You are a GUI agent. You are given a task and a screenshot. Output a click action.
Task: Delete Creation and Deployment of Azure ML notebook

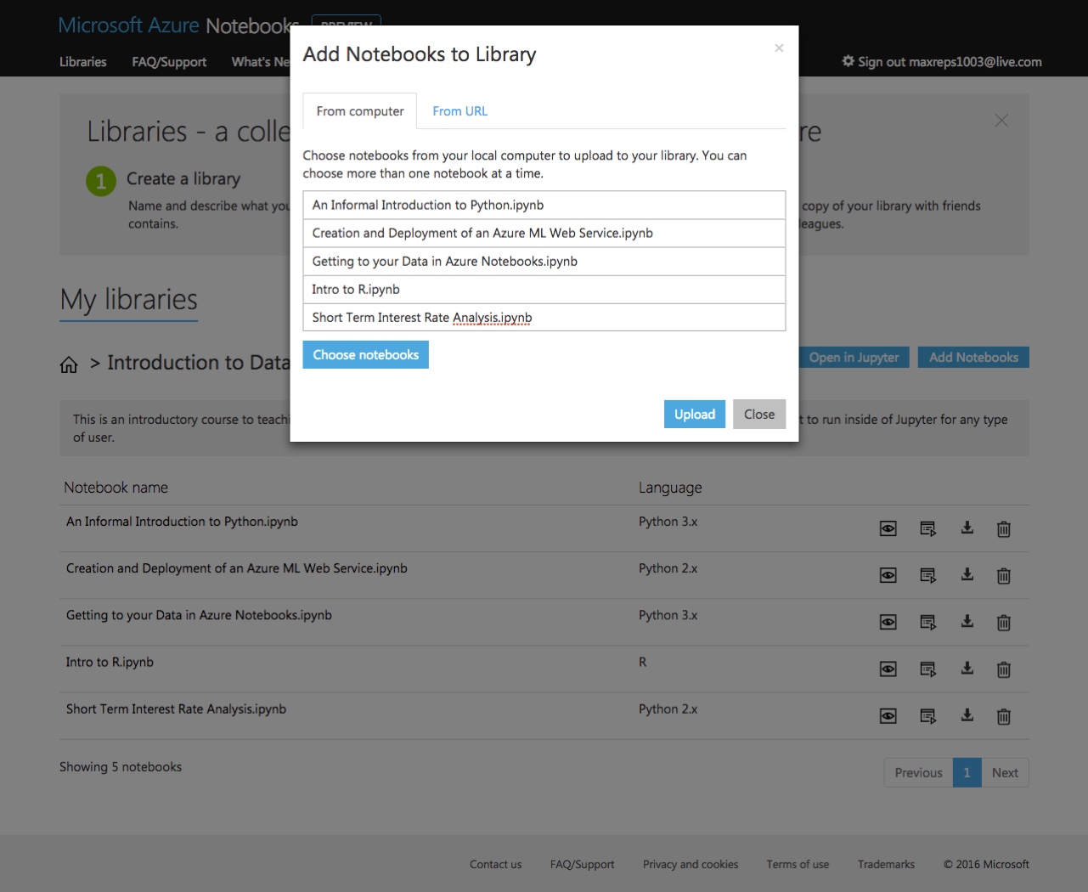click(1003, 576)
